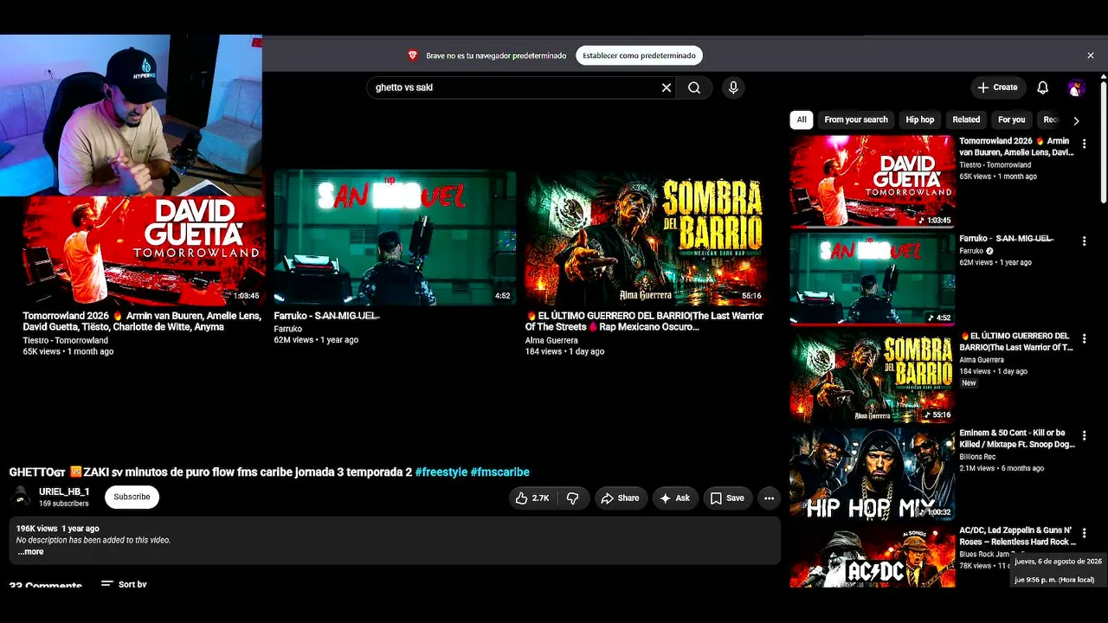Click end-screen channel 'Alma Guerrera'

click(x=551, y=340)
